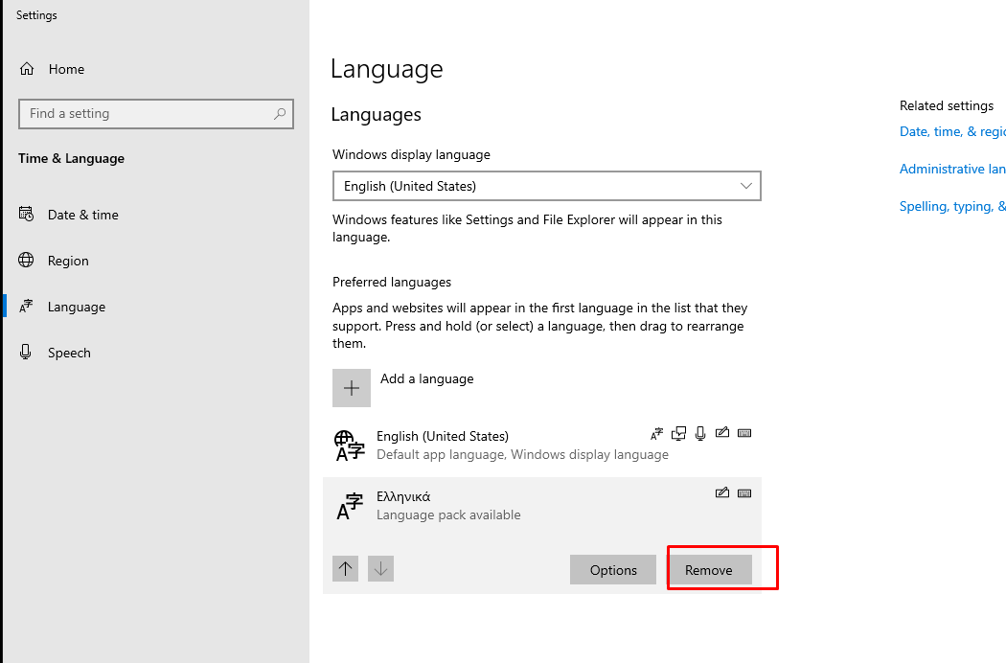
Task: Focus the Find a setting search box
Action: [x=144, y=113]
